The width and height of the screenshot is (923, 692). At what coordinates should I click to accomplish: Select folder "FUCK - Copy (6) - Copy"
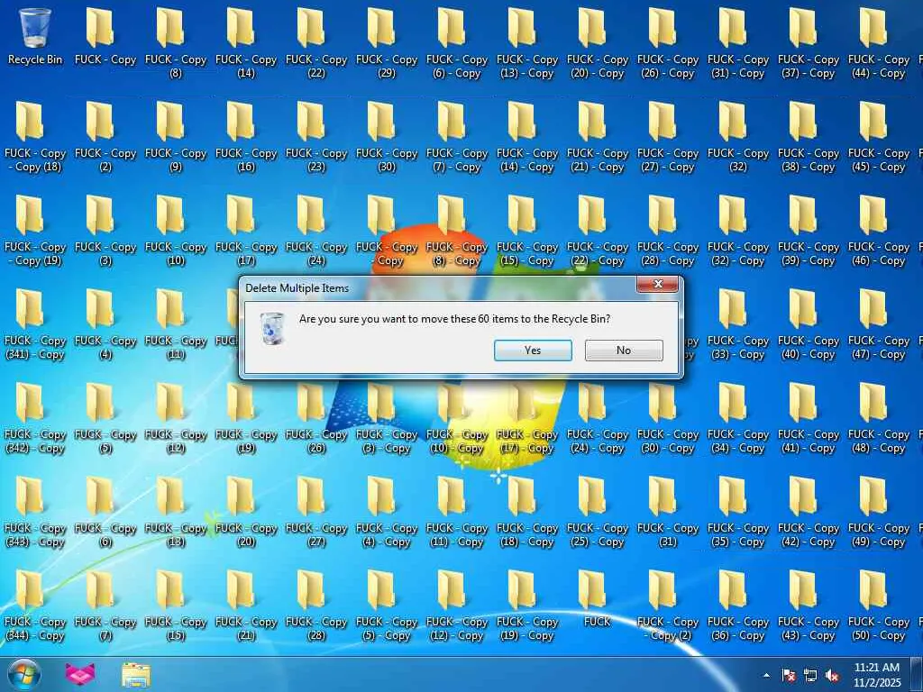coord(457,43)
